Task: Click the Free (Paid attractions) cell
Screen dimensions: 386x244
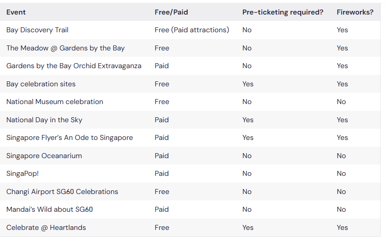Action: tap(192, 30)
